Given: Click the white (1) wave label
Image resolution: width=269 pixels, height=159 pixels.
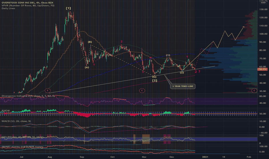Looking at the screenshot, I should 168,55.
